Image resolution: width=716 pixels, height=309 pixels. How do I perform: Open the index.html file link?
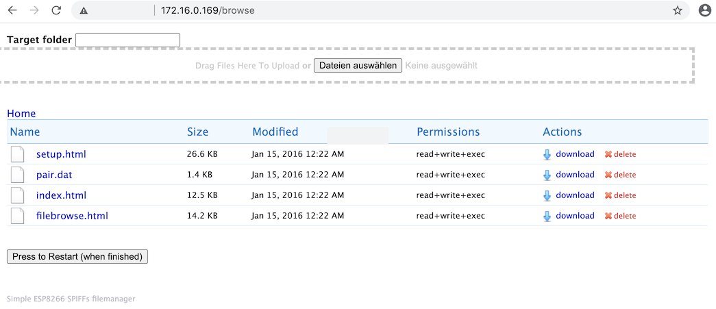pos(61,195)
